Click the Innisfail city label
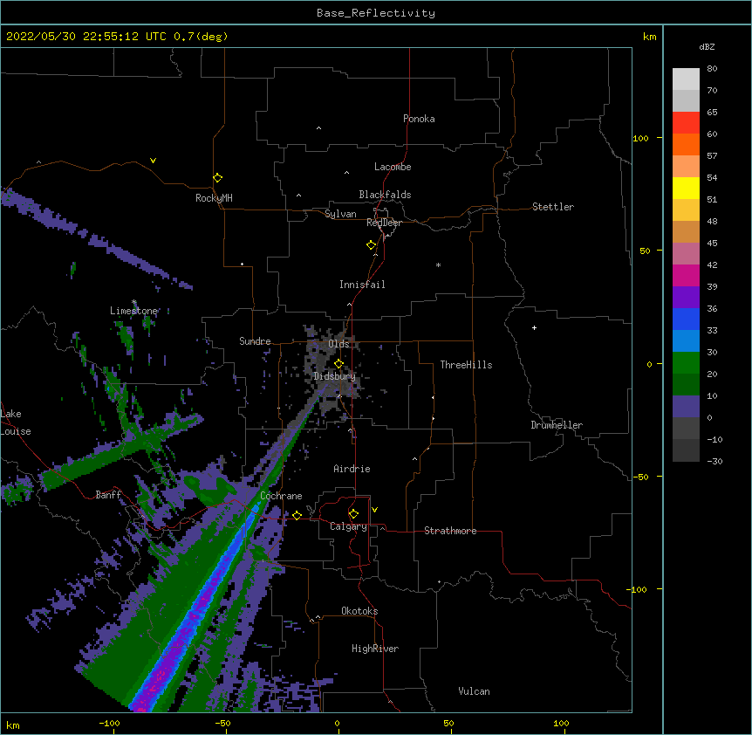This screenshot has width=752, height=735. tap(362, 285)
